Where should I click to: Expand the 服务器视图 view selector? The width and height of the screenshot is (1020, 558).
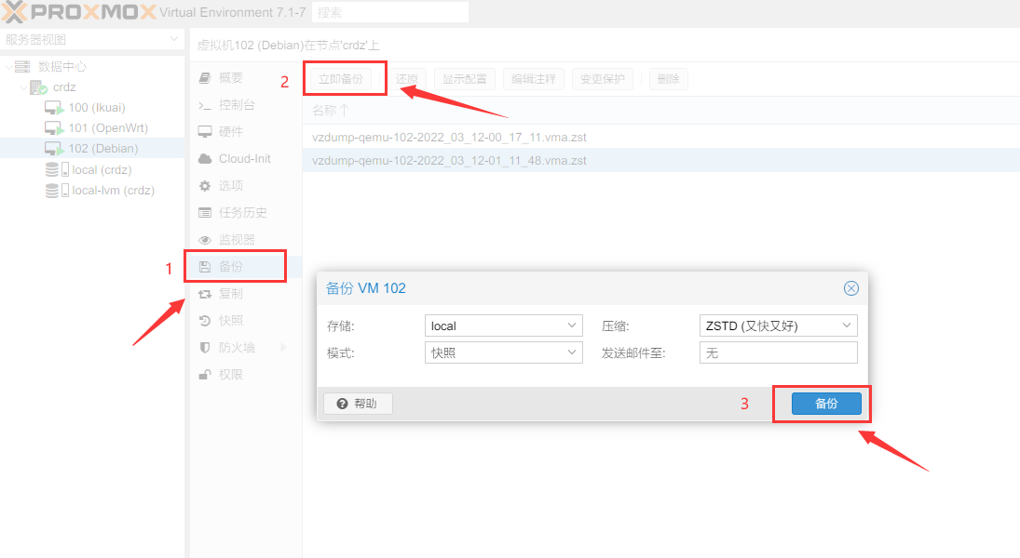(x=174, y=40)
